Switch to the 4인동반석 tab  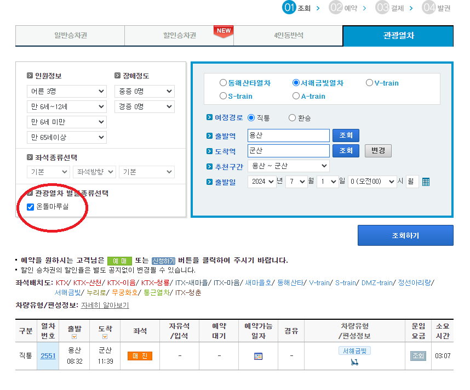pyautogui.click(x=288, y=36)
